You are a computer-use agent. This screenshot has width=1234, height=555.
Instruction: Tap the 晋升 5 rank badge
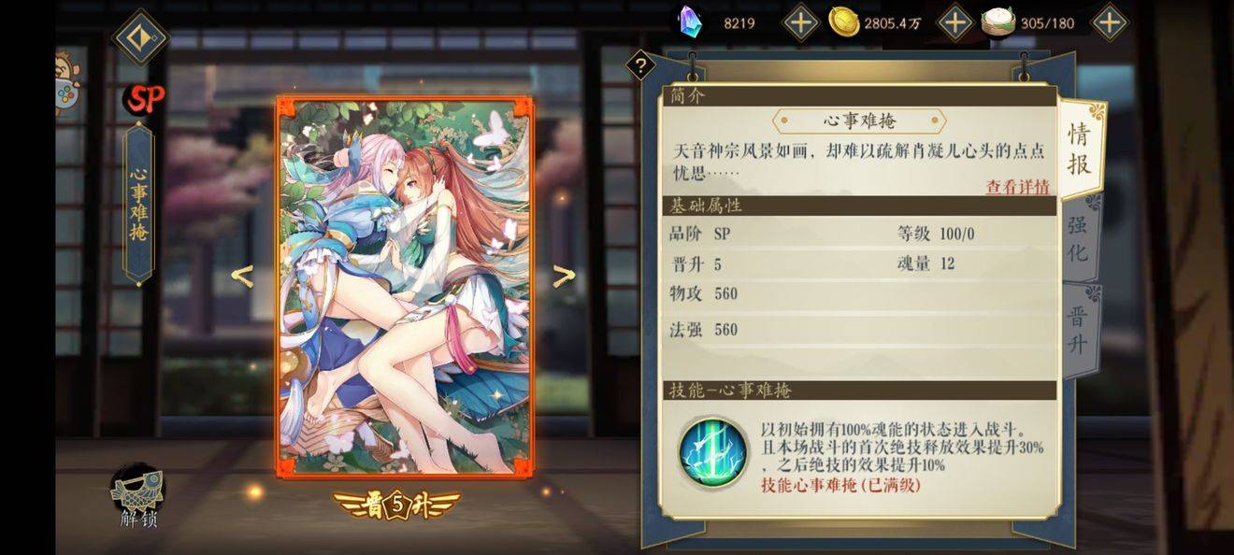click(397, 505)
